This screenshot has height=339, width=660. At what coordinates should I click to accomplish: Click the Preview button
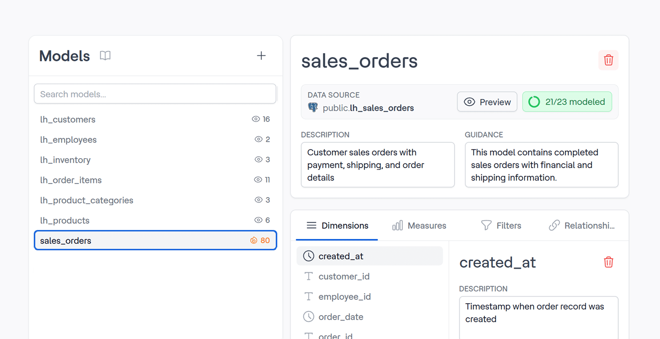[x=487, y=102]
